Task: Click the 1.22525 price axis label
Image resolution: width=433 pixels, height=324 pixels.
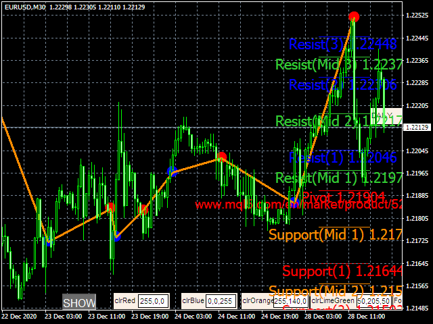Action: point(417,16)
